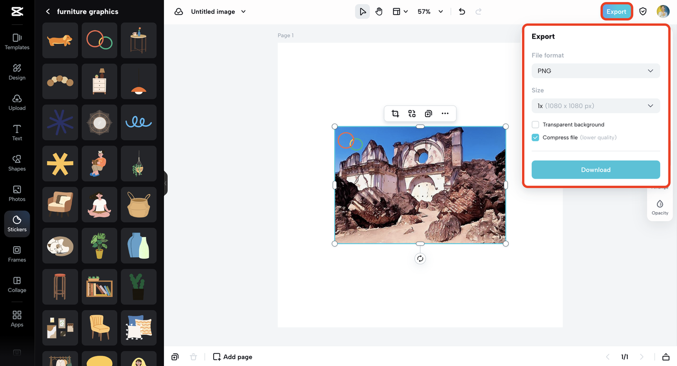
Task: Click the duplicate page icon in bottom bar
Action: tap(175, 357)
